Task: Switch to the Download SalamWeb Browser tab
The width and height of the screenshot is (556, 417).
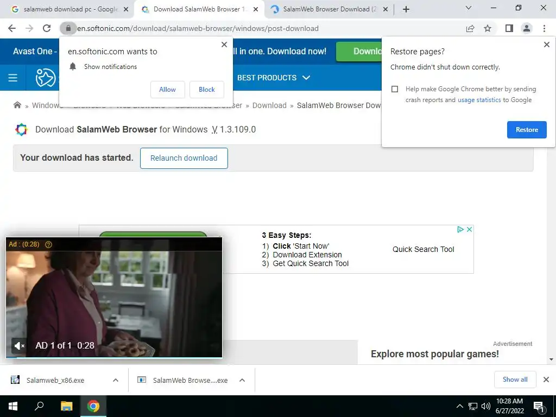Action: tap(199, 10)
